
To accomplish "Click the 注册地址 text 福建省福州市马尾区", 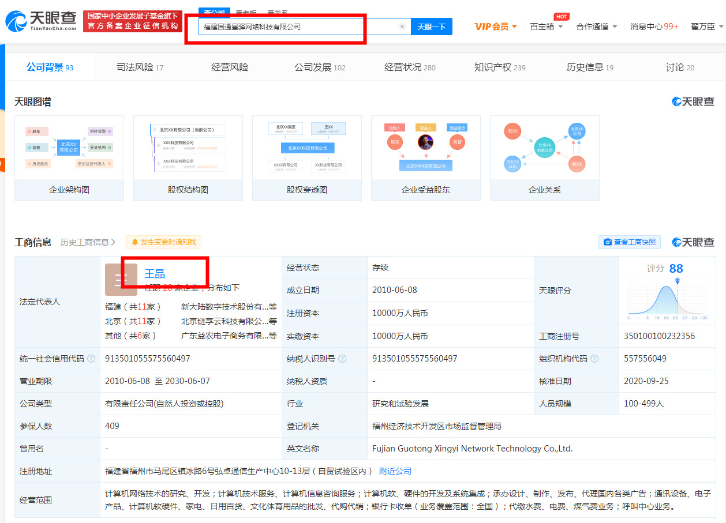I will click(239, 471).
